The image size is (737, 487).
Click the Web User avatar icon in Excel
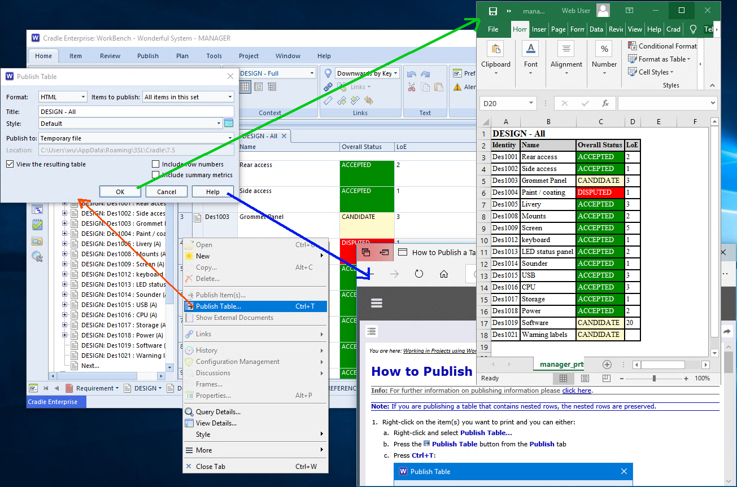pyautogui.click(x=603, y=11)
